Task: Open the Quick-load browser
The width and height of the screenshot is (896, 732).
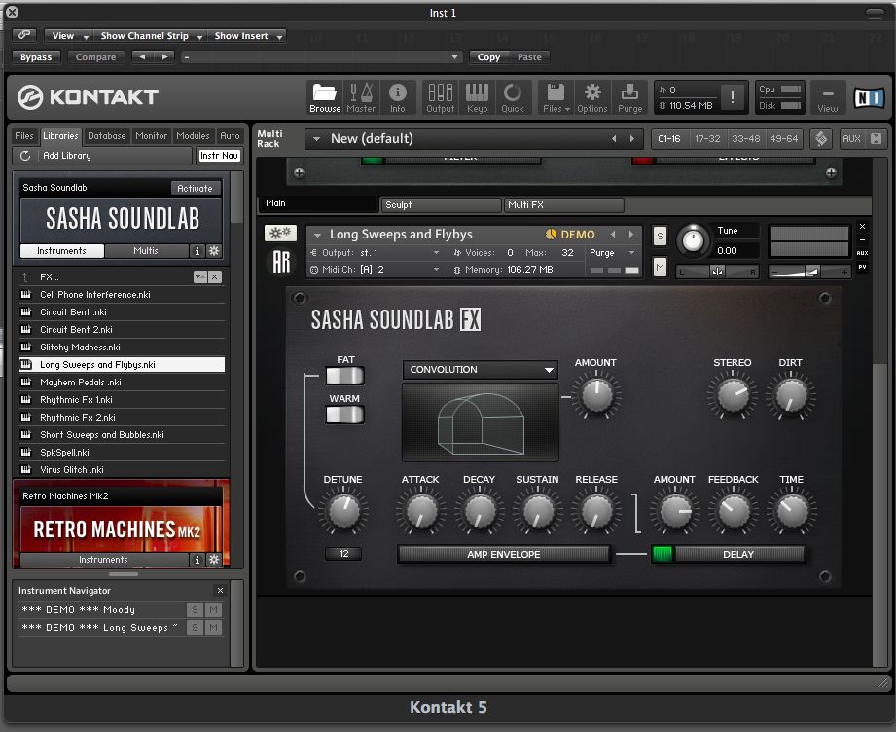Action: pyautogui.click(x=513, y=97)
